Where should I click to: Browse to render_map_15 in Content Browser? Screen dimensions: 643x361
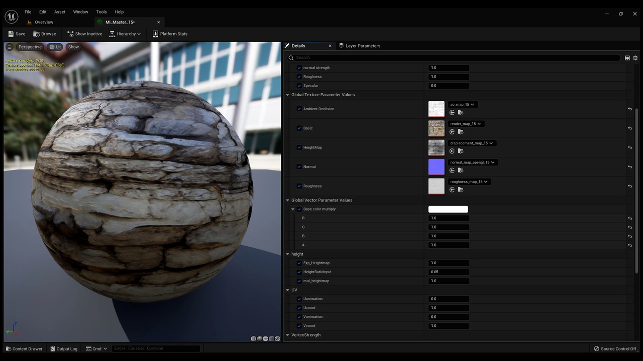click(460, 132)
